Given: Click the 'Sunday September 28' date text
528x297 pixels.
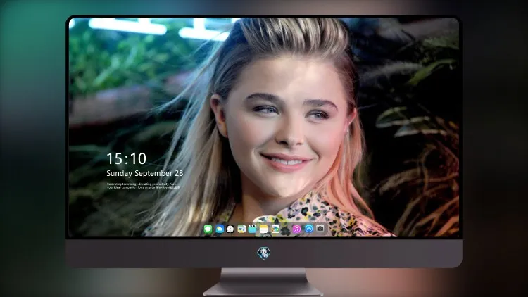Looking at the screenshot, I should [145, 173].
